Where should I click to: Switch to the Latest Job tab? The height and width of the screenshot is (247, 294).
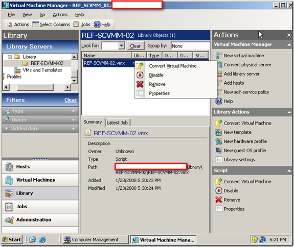tap(118, 122)
